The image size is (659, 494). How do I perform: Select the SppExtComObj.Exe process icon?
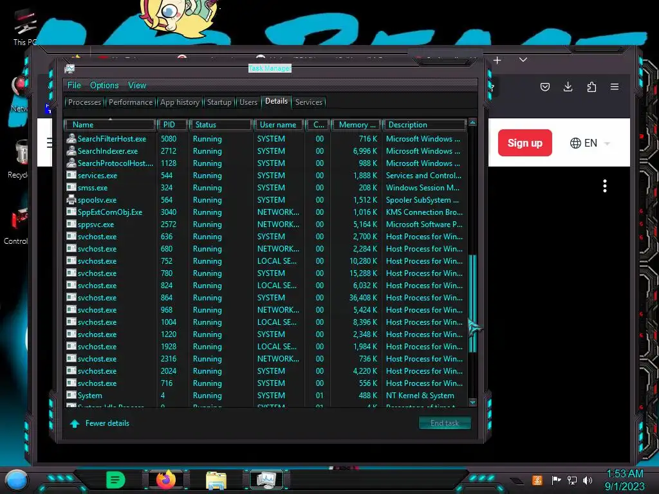click(71, 212)
